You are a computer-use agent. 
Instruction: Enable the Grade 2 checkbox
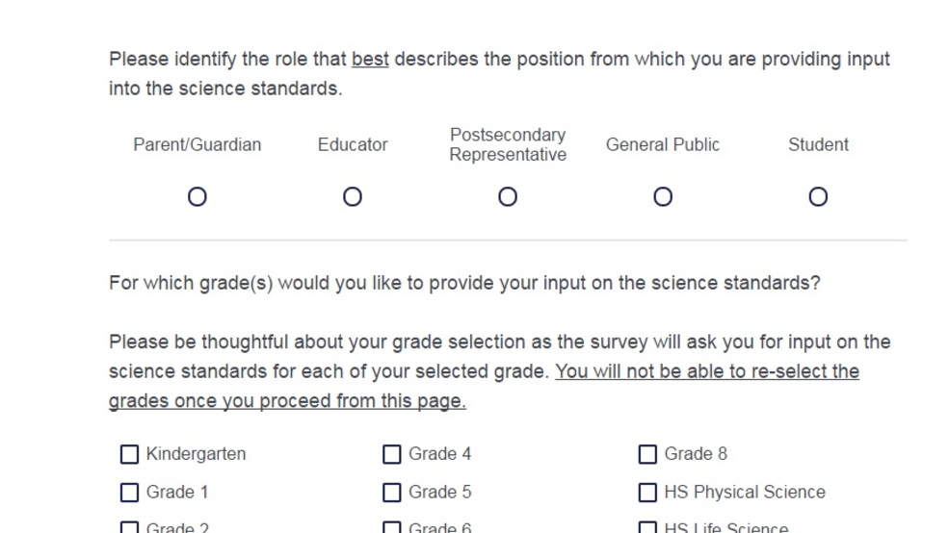(129, 527)
